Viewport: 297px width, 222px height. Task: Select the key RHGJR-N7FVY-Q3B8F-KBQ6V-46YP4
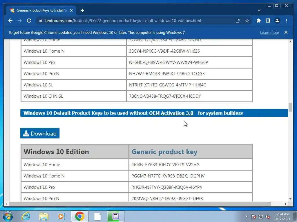point(167,187)
